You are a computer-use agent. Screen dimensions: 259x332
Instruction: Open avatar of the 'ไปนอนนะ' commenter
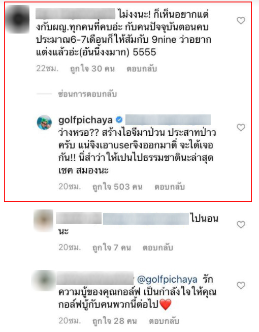pos(44,221)
